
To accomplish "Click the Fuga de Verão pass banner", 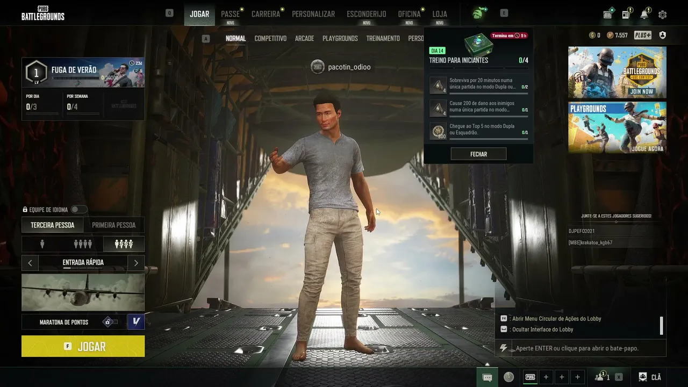I will tap(83, 72).
